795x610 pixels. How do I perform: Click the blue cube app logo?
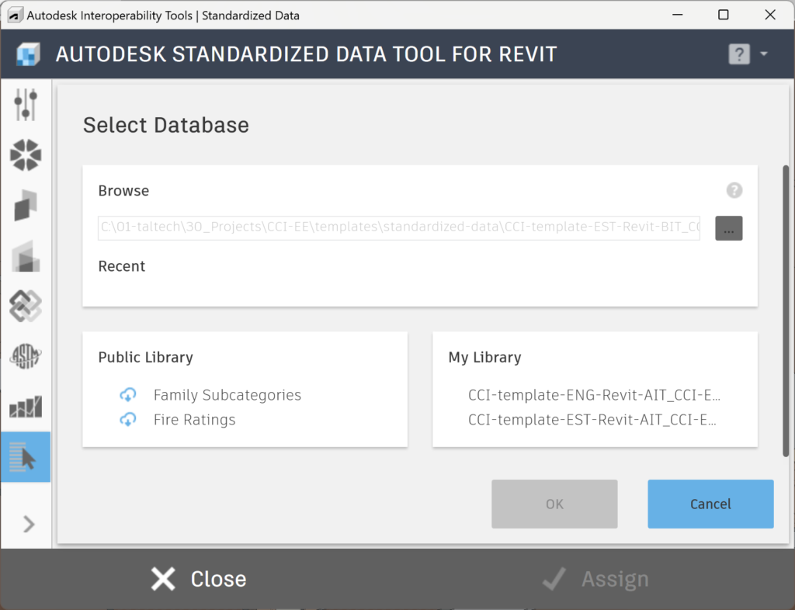tap(28, 54)
